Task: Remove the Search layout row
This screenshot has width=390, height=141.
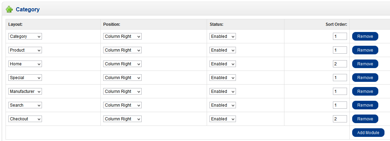Action: click(365, 105)
